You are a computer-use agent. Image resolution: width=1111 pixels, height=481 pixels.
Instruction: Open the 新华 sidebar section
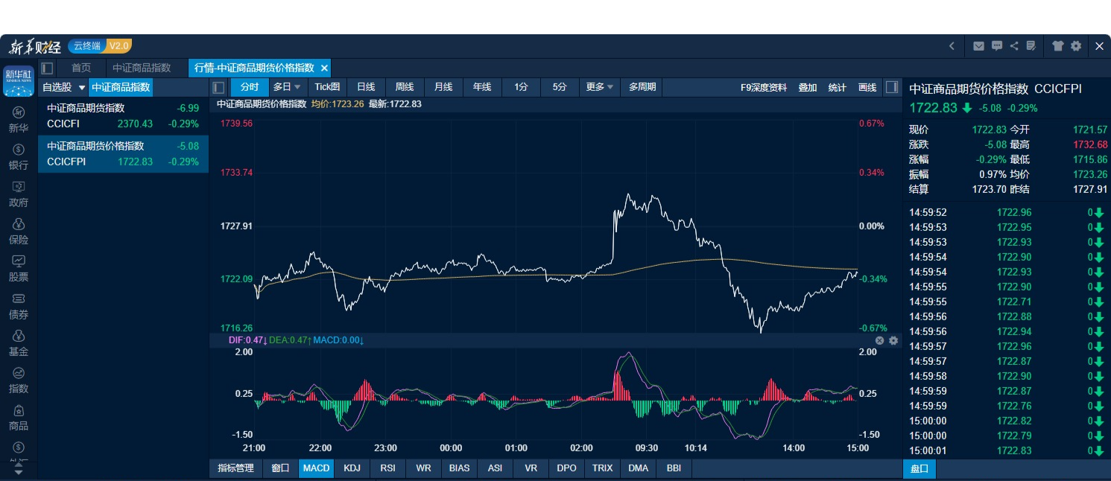point(19,120)
